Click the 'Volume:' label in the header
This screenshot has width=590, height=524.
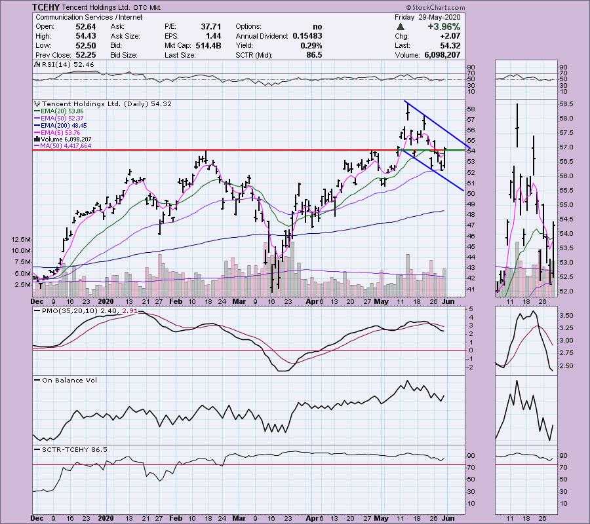click(x=408, y=55)
